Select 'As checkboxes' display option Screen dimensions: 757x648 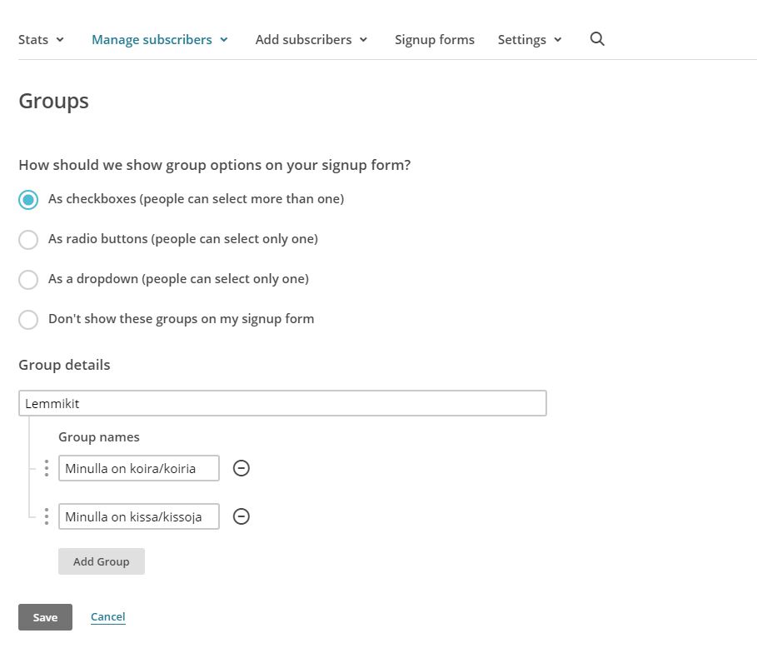pyautogui.click(x=28, y=199)
